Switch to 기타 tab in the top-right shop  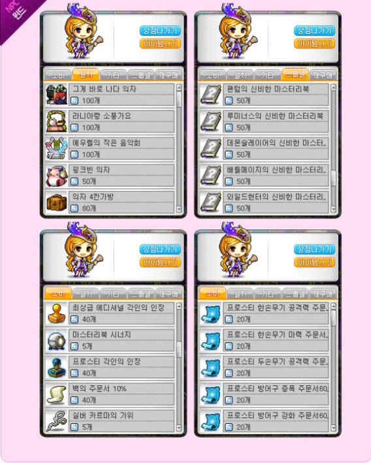(x=267, y=75)
